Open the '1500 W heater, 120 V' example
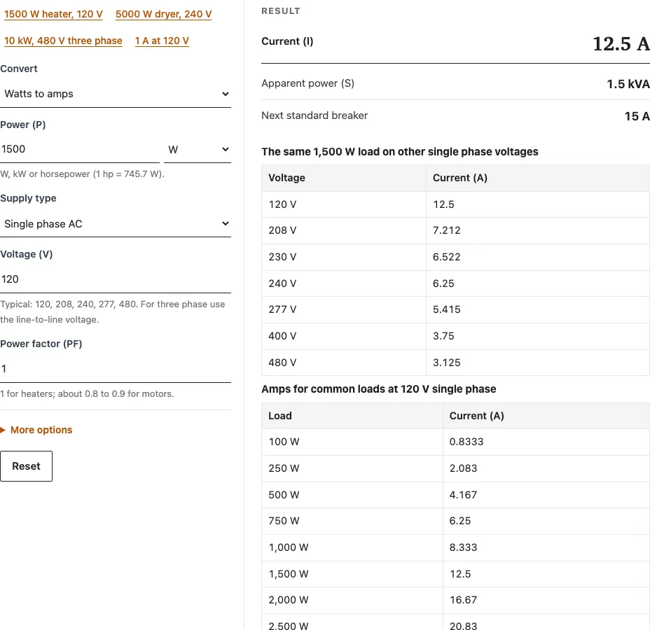 click(x=53, y=14)
